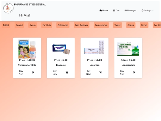161x121 pixels.
Task: Filter by Antibiotics category
Action: (63, 25)
